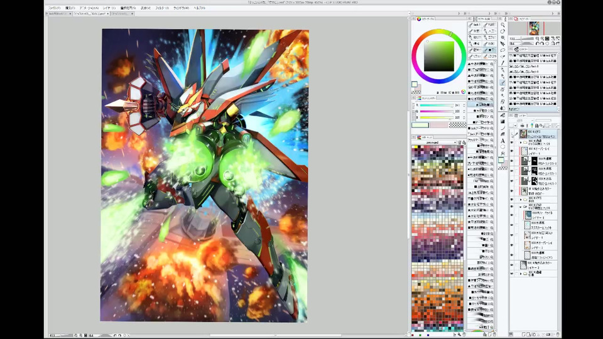This screenshot has height=339, width=603.
Task: Toggle visibility of bottommost folder layer
Action: pyautogui.click(x=511, y=274)
